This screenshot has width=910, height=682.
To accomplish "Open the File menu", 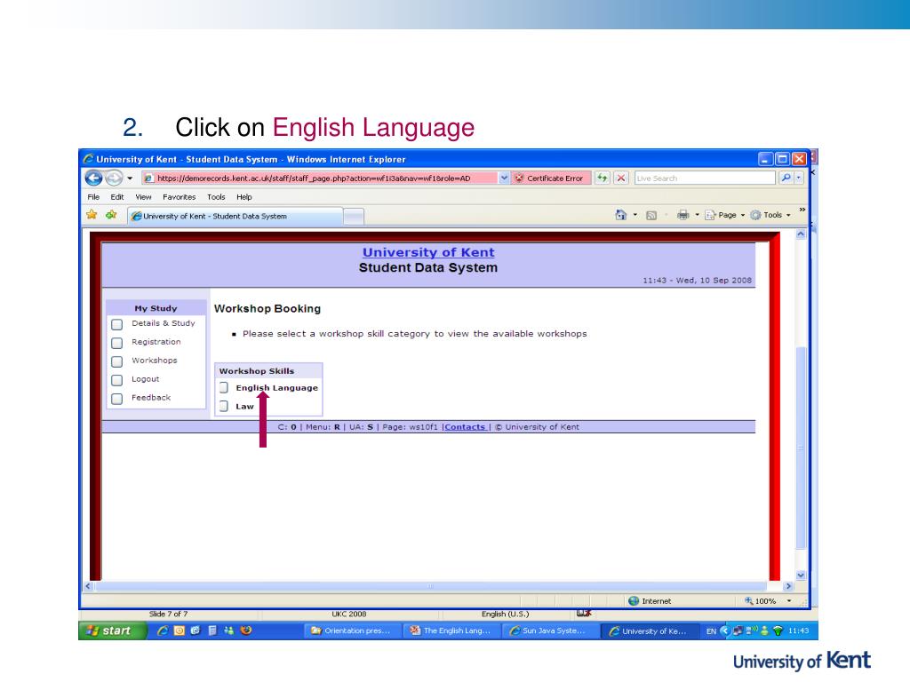I will point(93,197).
